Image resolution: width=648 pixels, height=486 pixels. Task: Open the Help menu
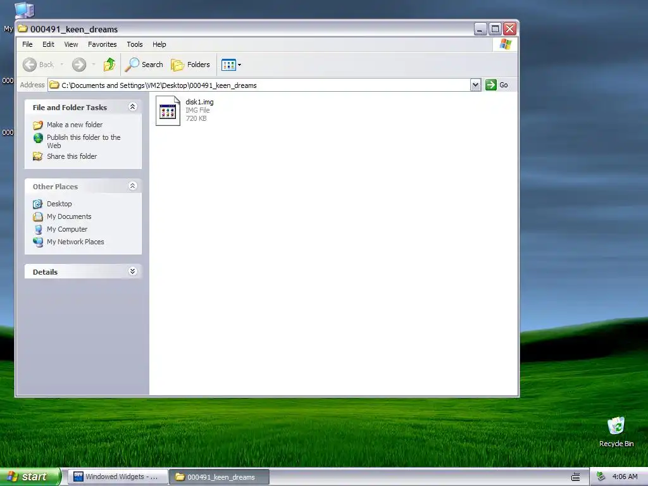(x=159, y=44)
